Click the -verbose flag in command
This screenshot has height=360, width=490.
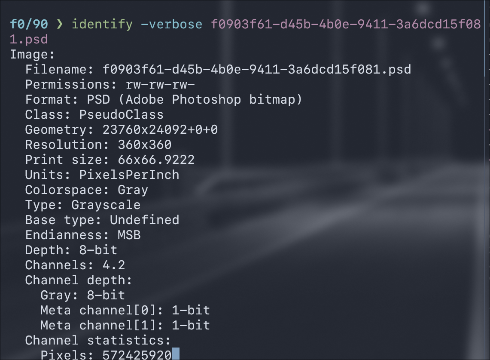click(171, 24)
